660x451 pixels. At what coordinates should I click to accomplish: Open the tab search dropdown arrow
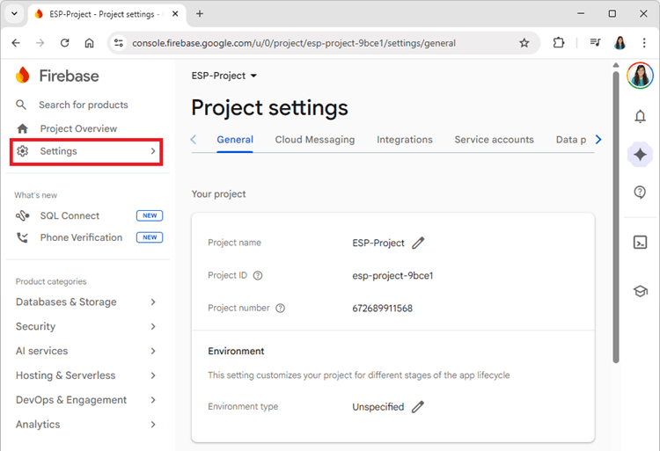tap(14, 13)
